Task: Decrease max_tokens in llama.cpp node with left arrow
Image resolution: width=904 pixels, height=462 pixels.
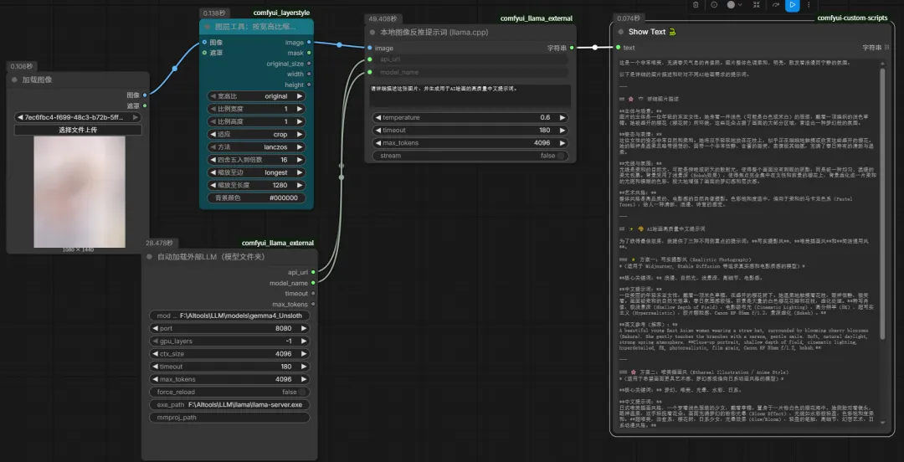Action: point(379,143)
